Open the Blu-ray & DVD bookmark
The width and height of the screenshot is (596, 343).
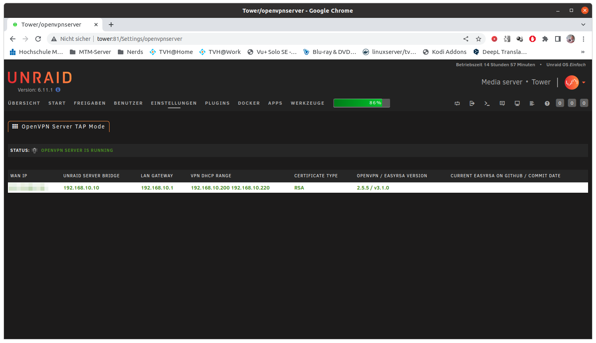330,52
